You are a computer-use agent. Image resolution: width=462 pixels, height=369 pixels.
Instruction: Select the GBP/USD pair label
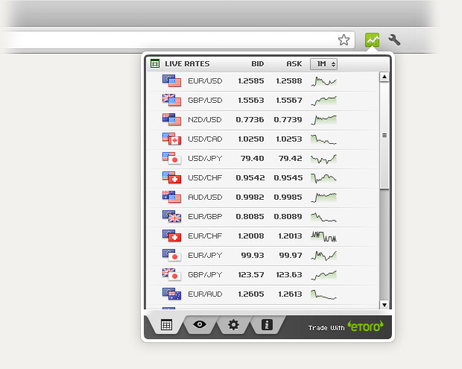click(x=205, y=101)
